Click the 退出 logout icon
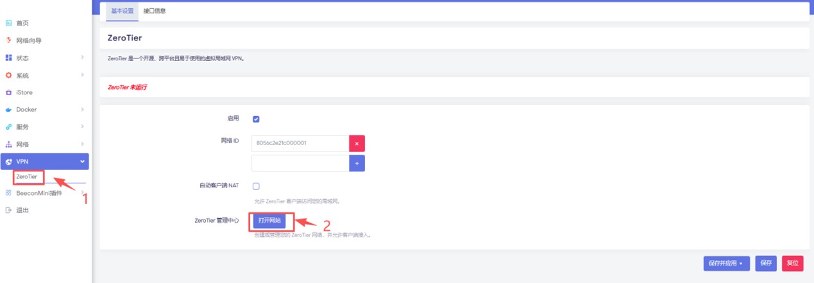 tap(9, 210)
